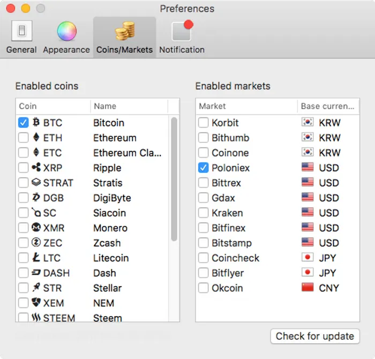Click the Korean flag beside Korbit

click(307, 123)
